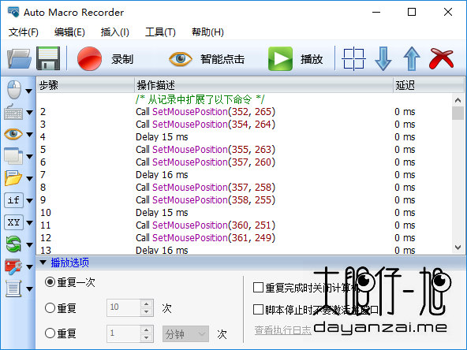Expand the XY variable dropdown arrow

click(29, 222)
